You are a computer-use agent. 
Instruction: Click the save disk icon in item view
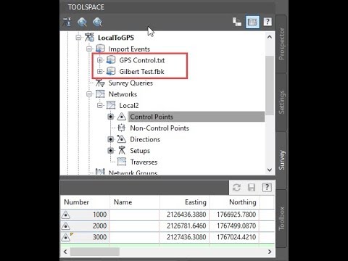[x=252, y=187]
